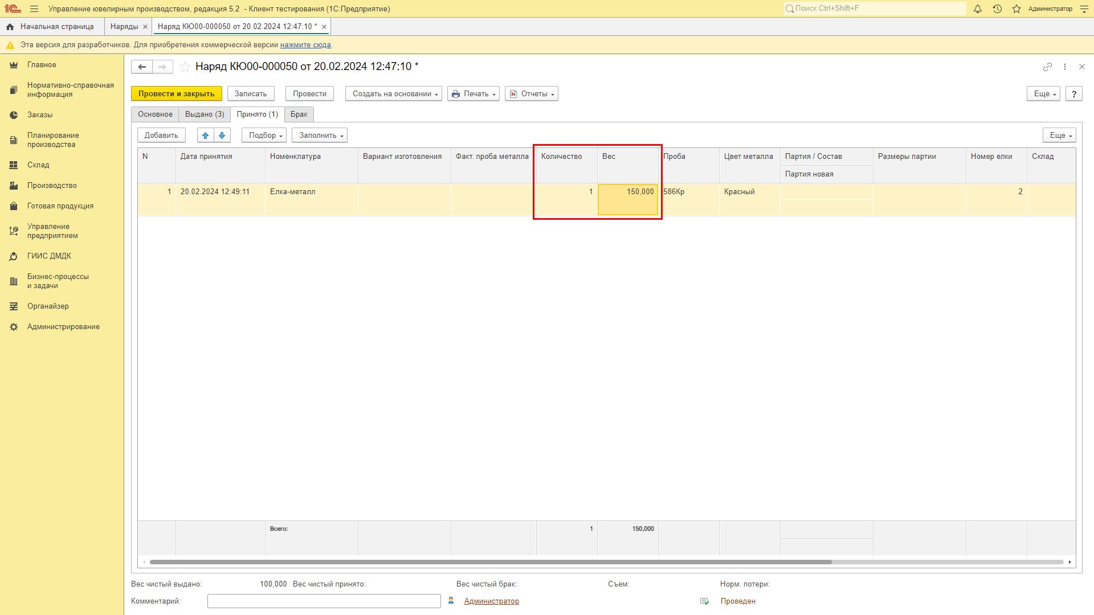Go to home page icon
1094x615 pixels.
coord(10,27)
